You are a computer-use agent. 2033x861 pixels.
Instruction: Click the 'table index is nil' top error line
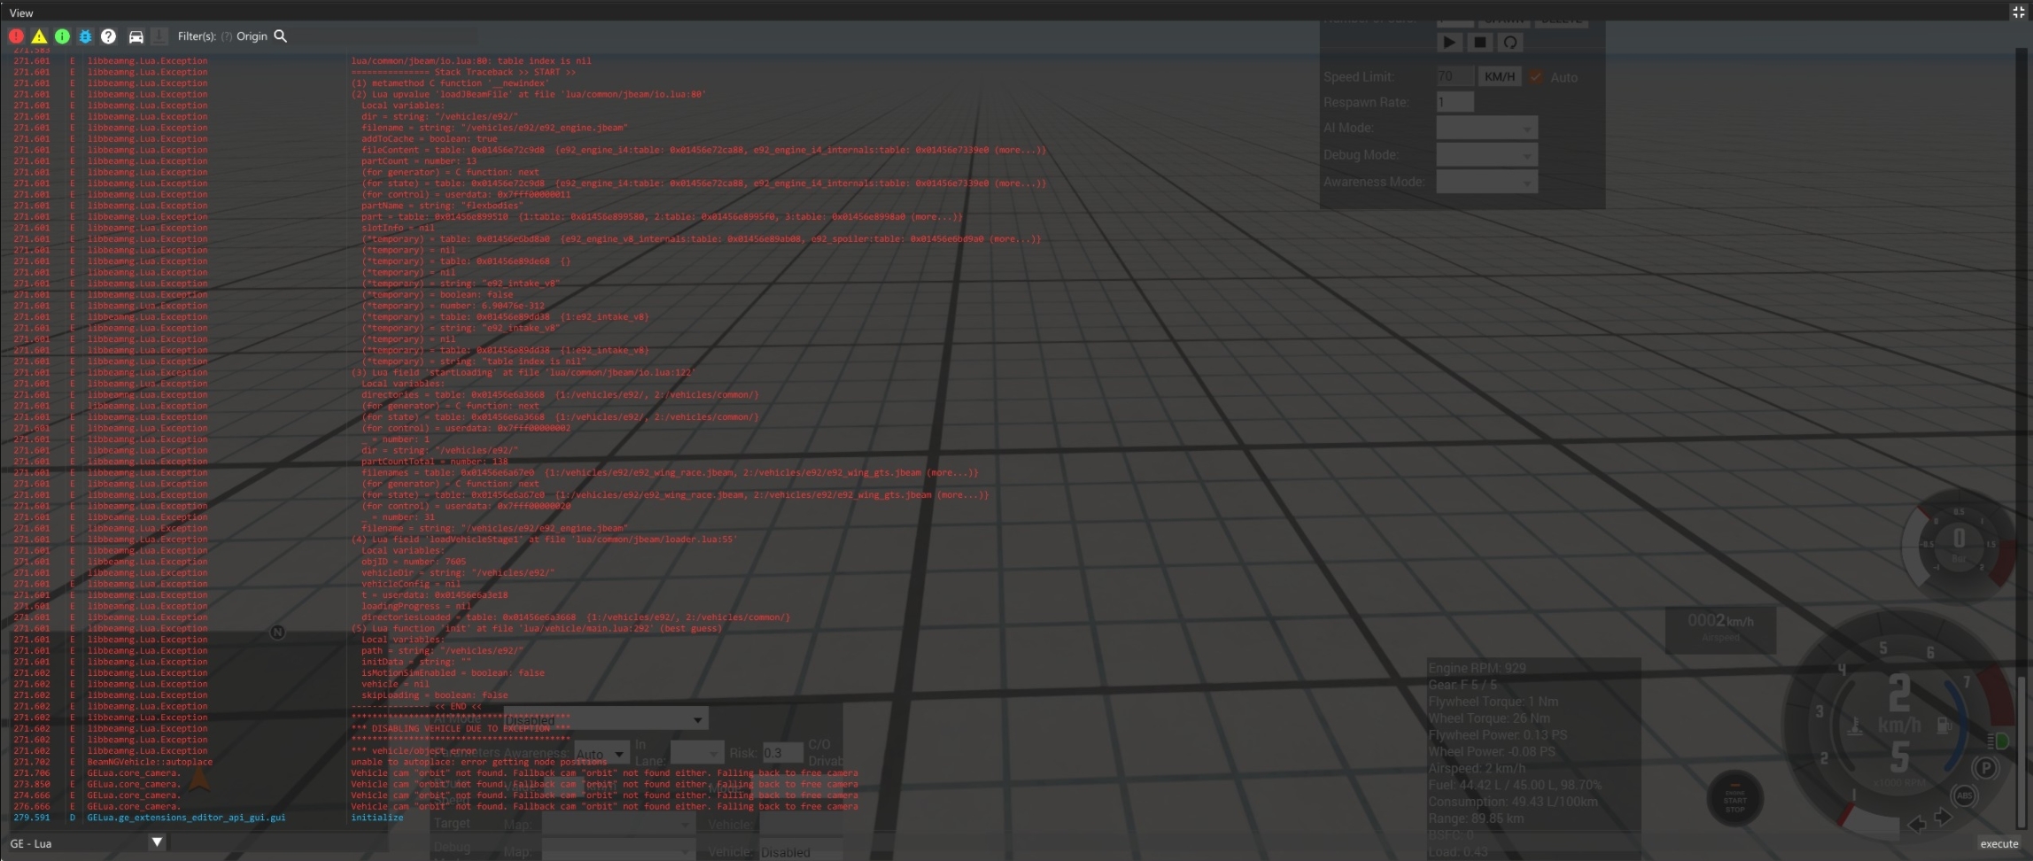pos(470,61)
